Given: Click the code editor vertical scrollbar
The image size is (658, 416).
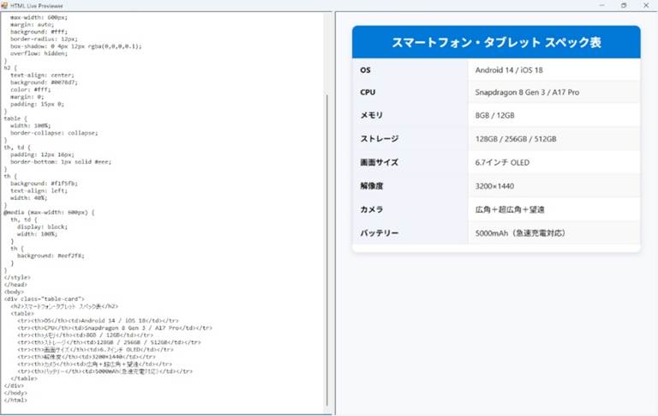Looking at the screenshot, I should [x=326, y=214].
